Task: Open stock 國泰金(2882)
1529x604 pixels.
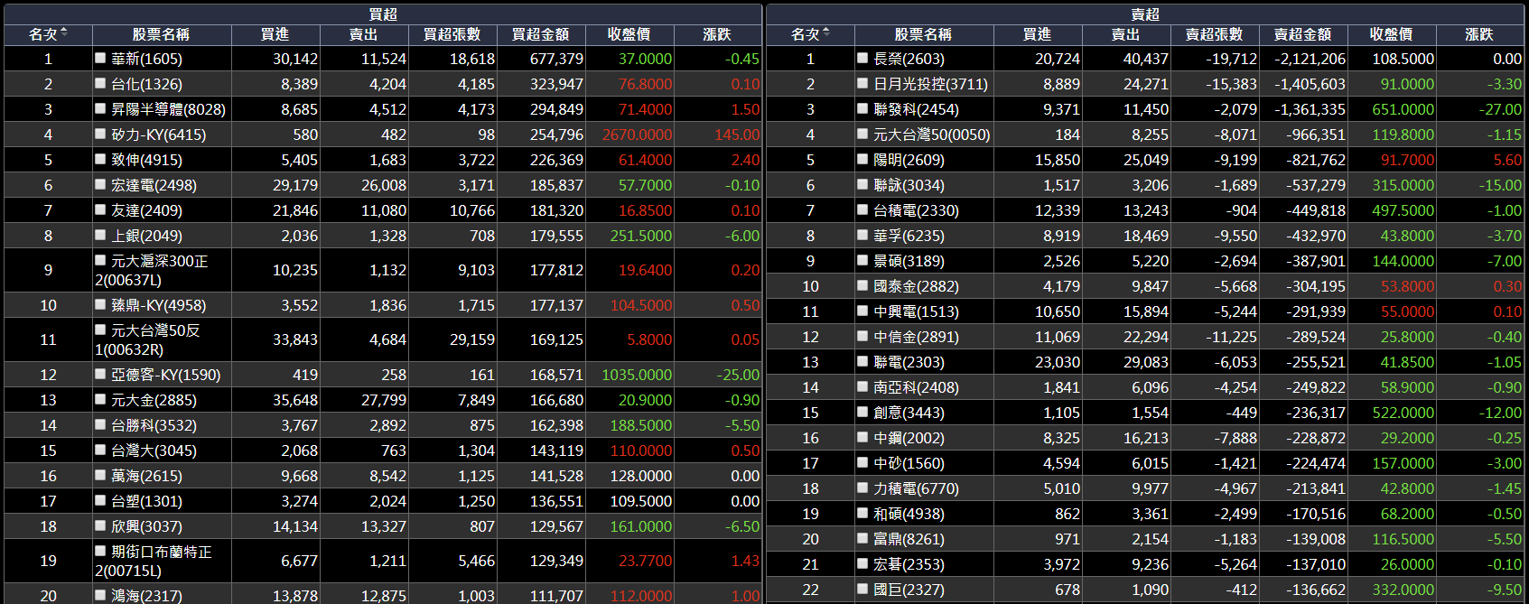Action: (x=916, y=286)
